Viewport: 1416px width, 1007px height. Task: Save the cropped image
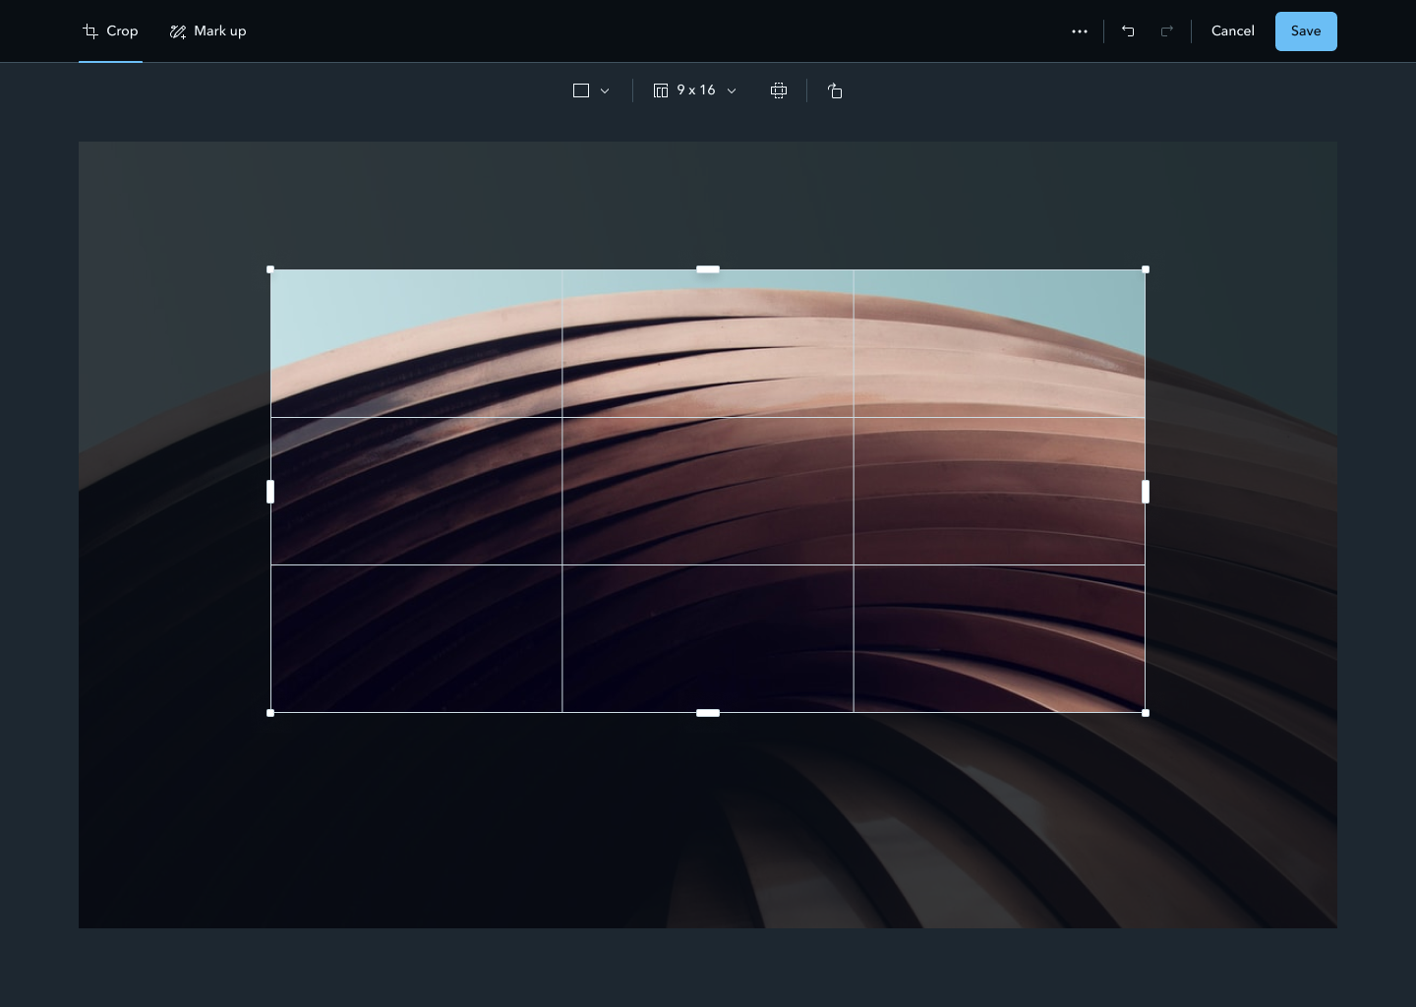(1306, 30)
